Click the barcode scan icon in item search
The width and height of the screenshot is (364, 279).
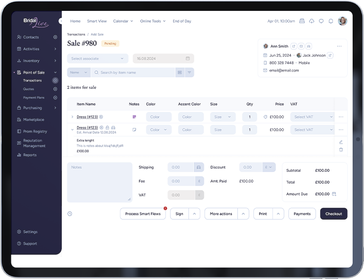pyautogui.click(x=180, y=73)
